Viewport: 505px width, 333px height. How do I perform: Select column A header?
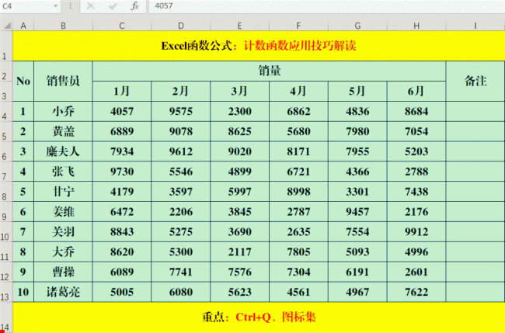coord(23,26)
